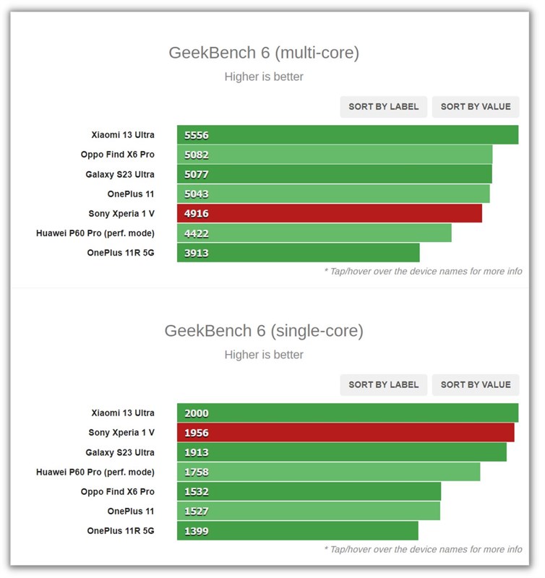Tap Galaxy S23 Ultra name in multi-core chart
The image size is (545, 578).
(120, 174)
